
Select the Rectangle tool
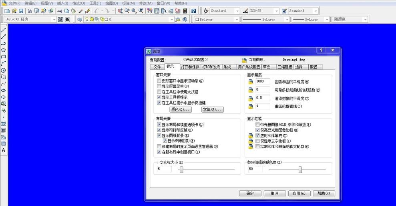tap(4, 57)
